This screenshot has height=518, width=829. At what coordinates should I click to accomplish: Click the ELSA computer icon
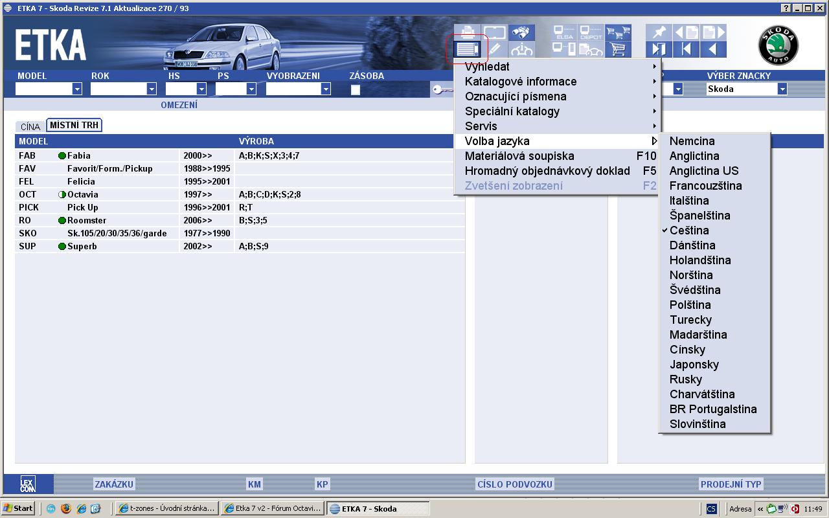click(x=564, y=32)
